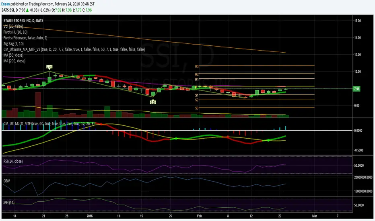
Task: Click the Mar label on time axis
Action: (x=315, y=216)
